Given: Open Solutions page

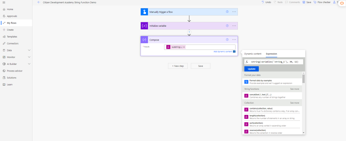Looking at the screenshot, I should pyautogui.click(x=11, y=78).
